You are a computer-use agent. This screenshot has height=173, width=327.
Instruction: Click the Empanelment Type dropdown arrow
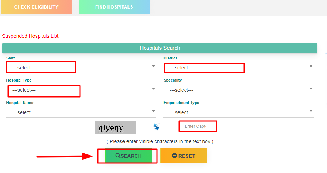point(311,111)
